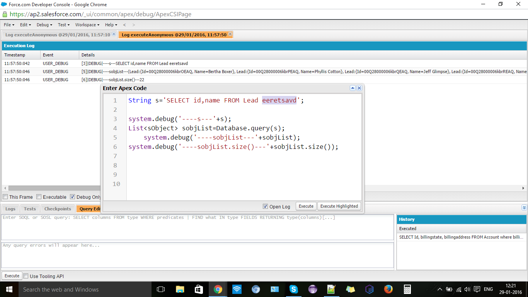Open the File dropdown menu
The width and height of the screenshot is (528, 297).
(9, 25)
